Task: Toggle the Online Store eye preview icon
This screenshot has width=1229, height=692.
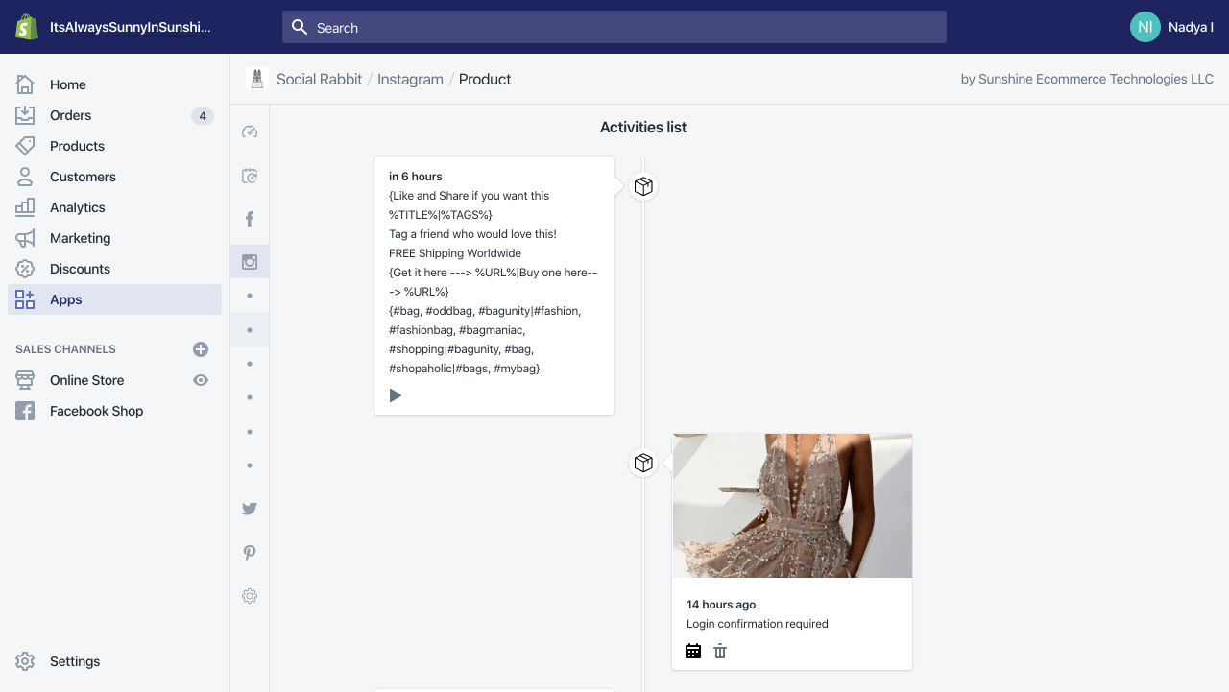Action: pyautogui.click(x=201, y=380)
